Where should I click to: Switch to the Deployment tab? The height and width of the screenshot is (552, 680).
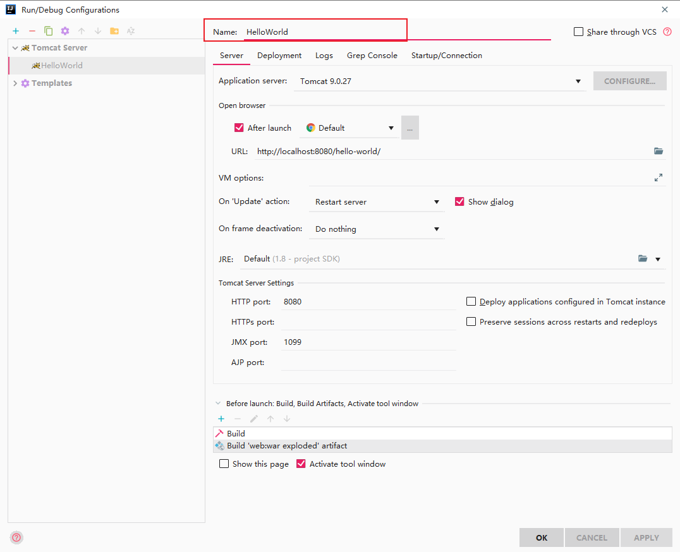coord(279,56)
